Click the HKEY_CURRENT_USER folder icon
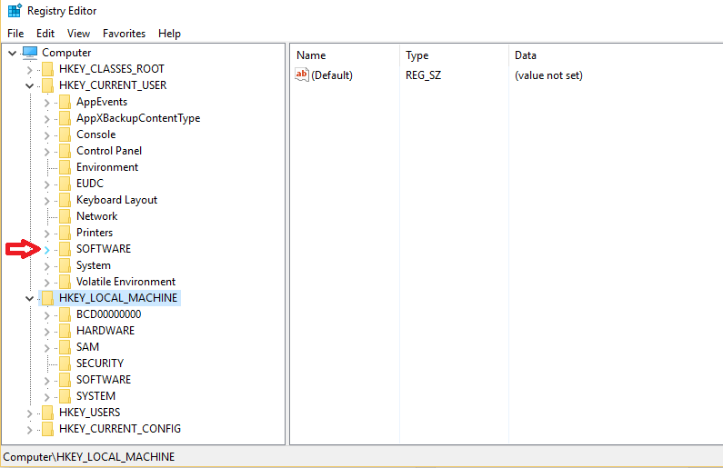This screenshot has width=723, height=468. pos(48,85)
